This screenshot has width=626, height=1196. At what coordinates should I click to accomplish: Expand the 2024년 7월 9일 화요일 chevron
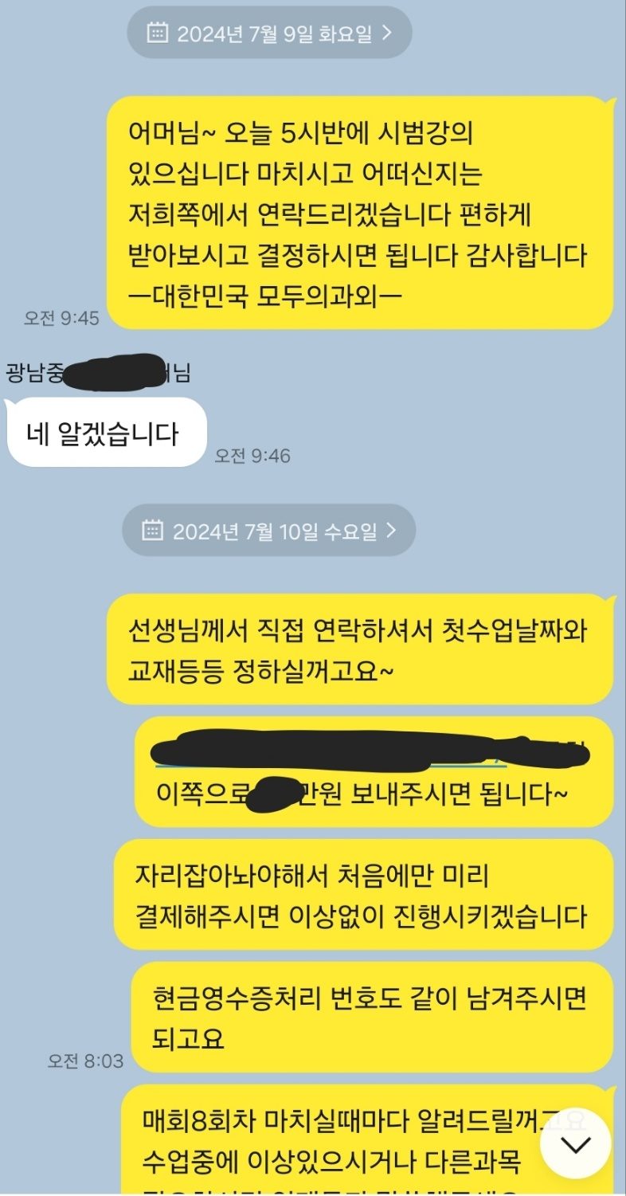tap(387, 33)
